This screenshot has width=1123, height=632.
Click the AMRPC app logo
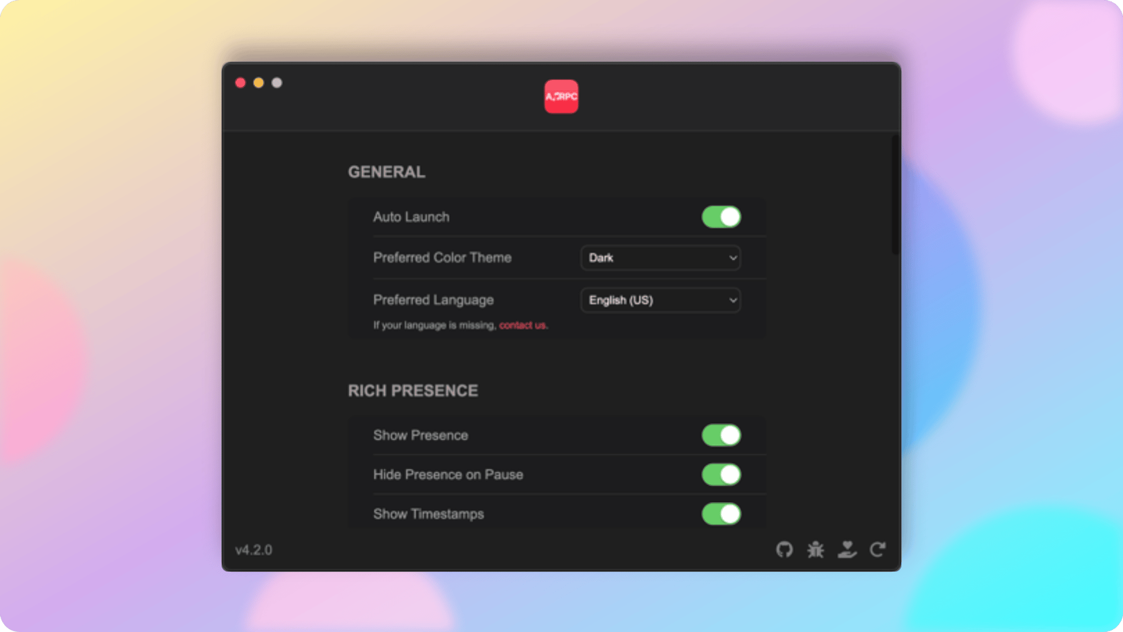coord(561,97)
